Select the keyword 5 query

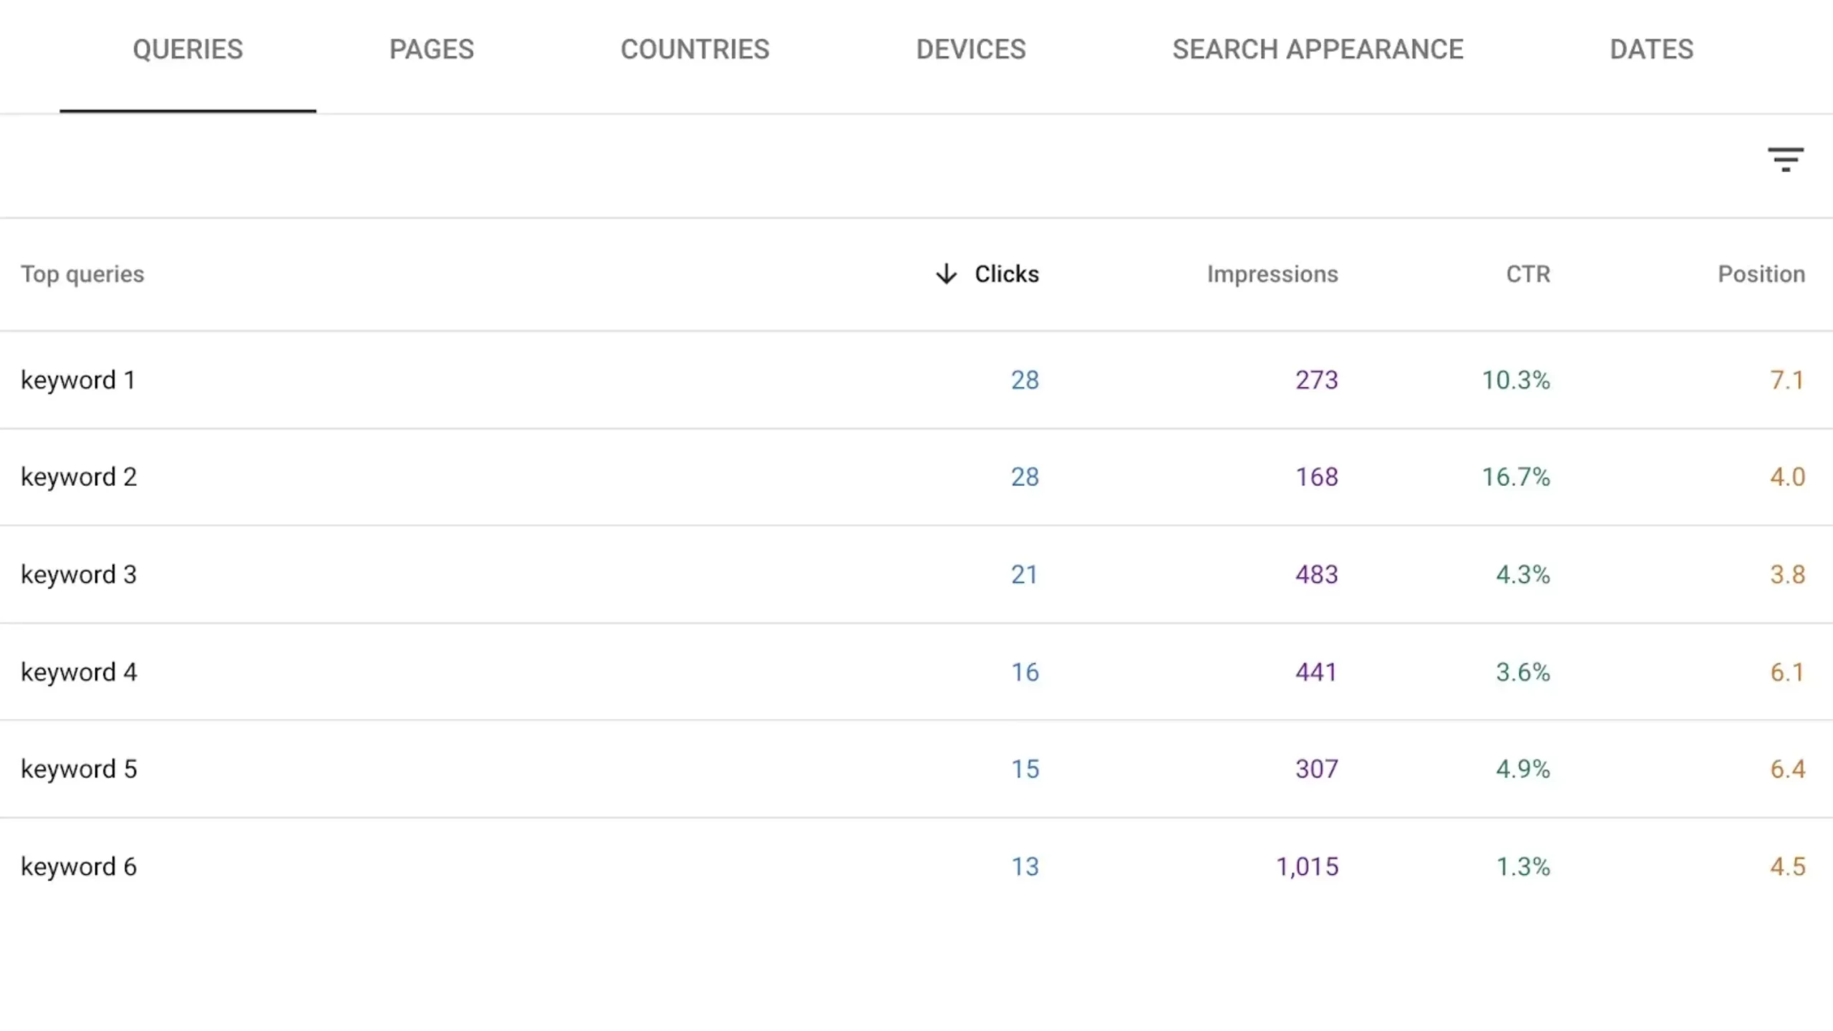(x=79, y=769)
